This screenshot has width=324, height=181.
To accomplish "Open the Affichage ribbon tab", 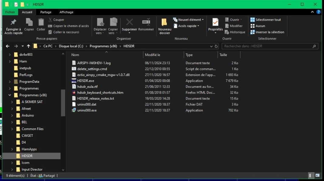I will [66, 12].
